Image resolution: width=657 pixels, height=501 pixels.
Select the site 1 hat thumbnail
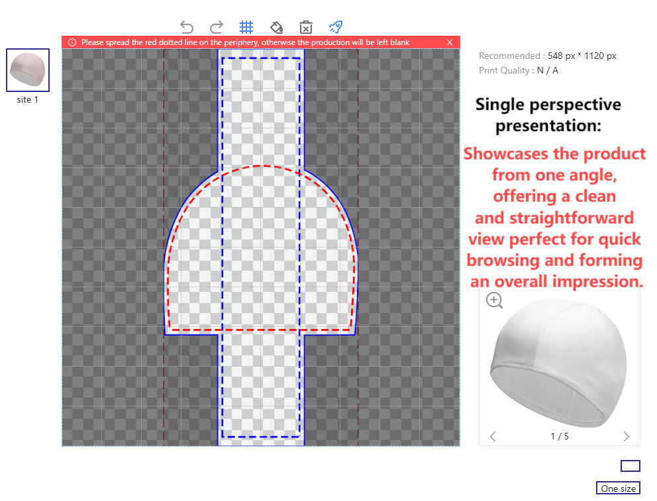[x=28, y=70]
